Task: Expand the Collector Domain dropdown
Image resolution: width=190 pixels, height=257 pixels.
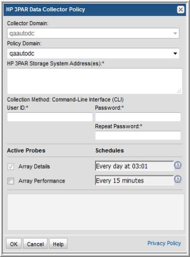Action: [x=93, y=33]
